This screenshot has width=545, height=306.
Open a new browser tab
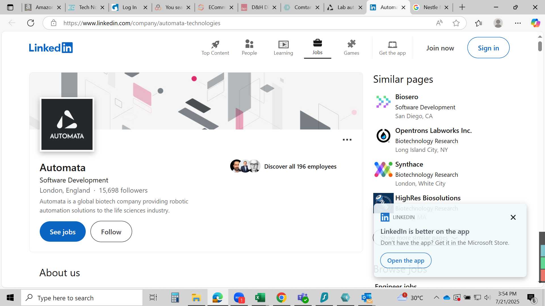[462, 7]
